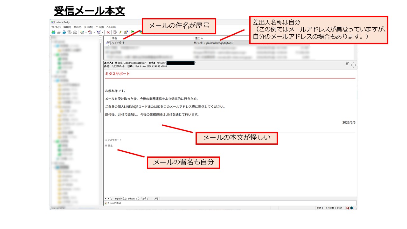Switch to the 1: t/plain tab

(x=117, y=198)
